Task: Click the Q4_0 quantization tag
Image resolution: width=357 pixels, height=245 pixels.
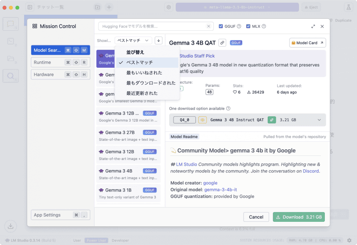Action: [184, 120]
